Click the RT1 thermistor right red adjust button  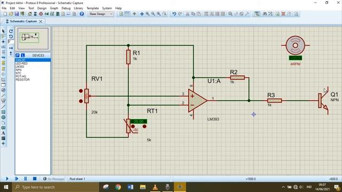pyautogui.click(x=144, y=126)
